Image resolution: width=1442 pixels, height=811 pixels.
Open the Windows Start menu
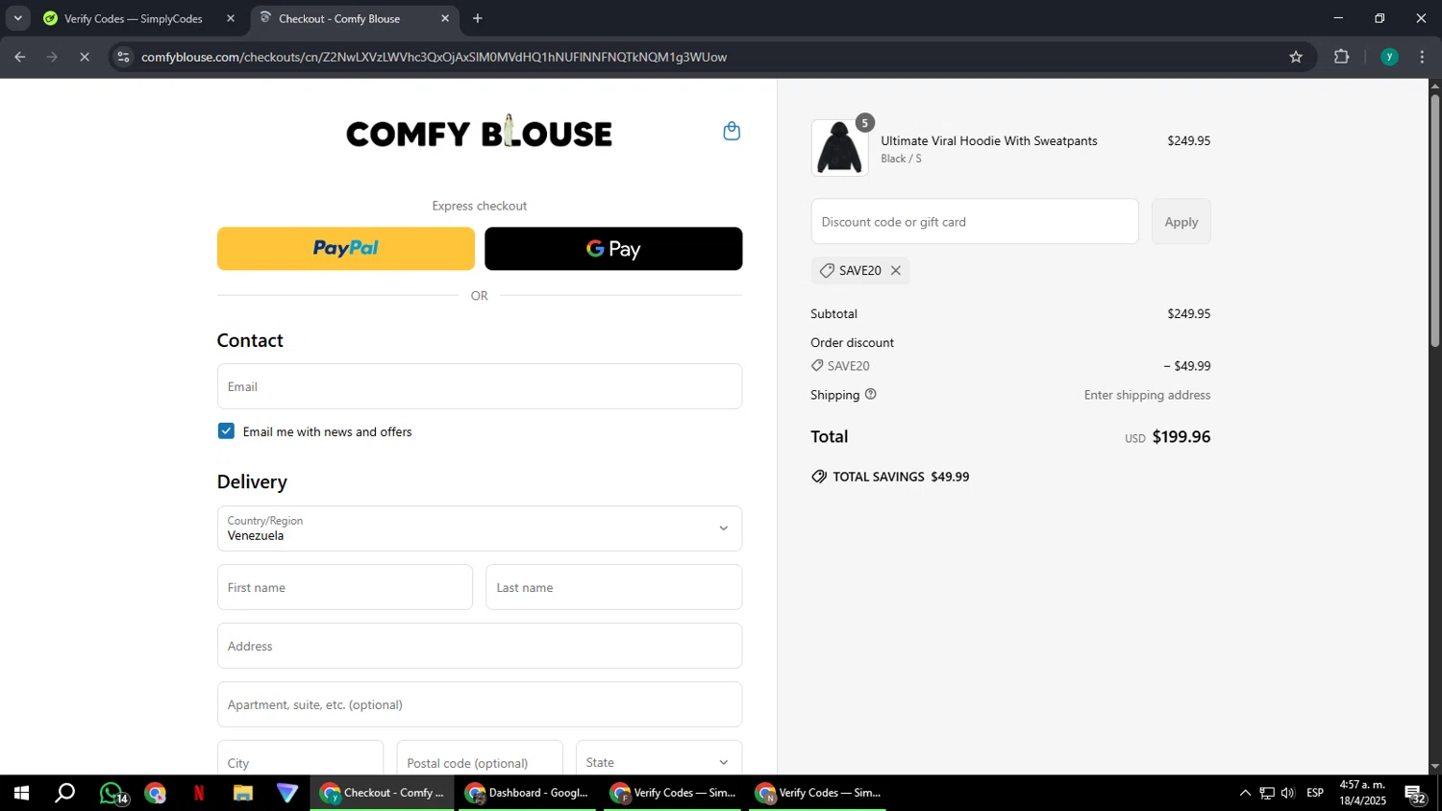(x=21, y=793)
